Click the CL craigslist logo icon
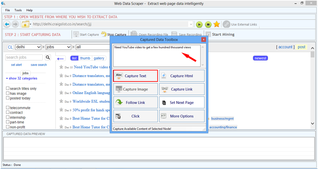This screenshot has width=318, height=169. click(x=10, y=47)
